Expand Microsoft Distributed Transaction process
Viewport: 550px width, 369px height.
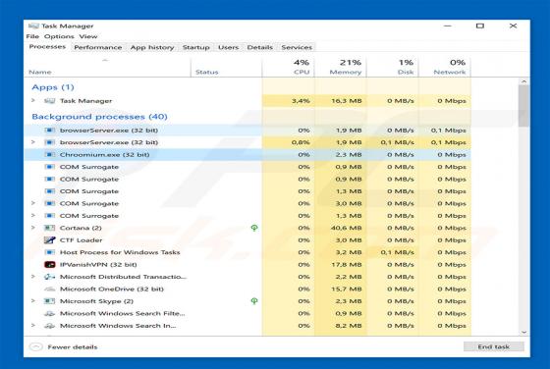33,277
